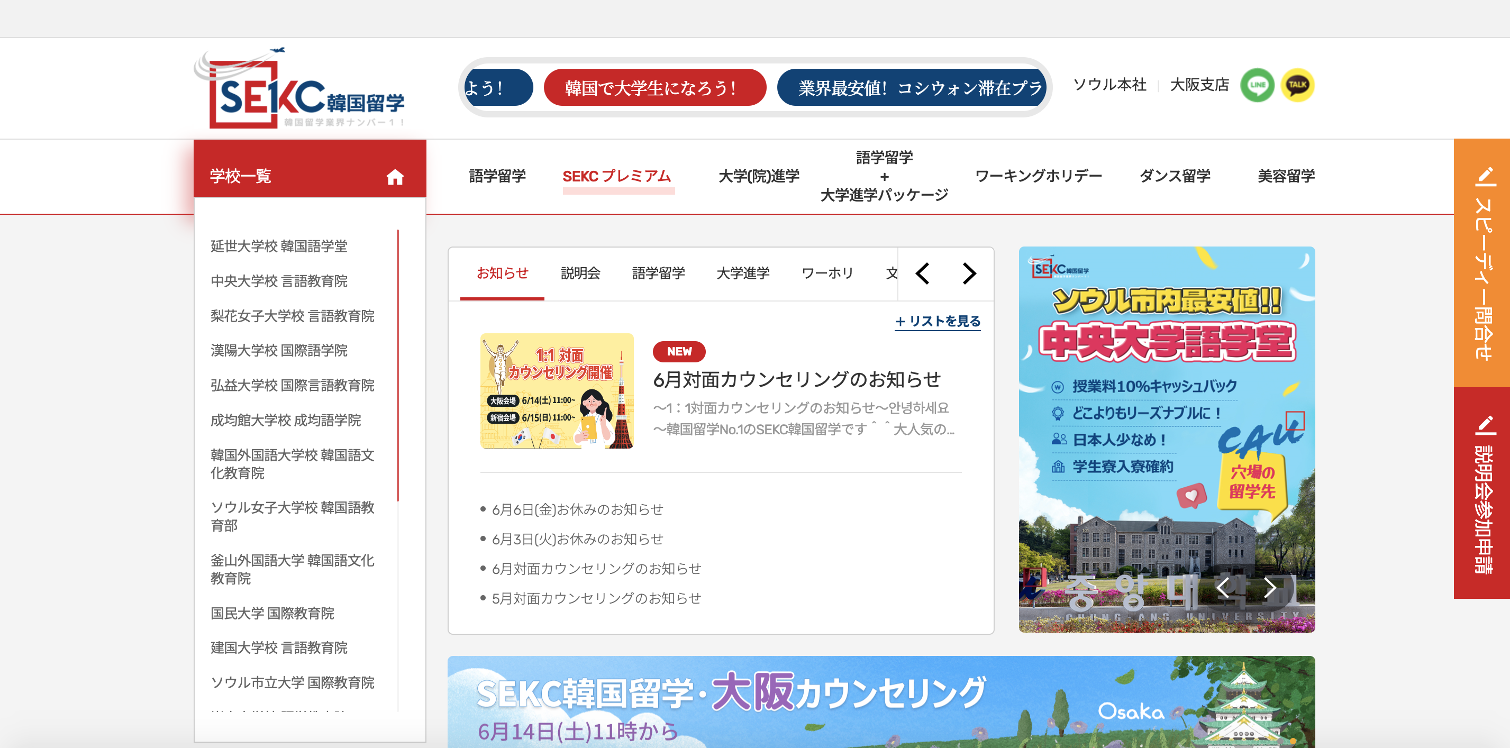Select the 説明会 tab
The width and height of the screenshot is (1510, 748).
tap(580, 273)
